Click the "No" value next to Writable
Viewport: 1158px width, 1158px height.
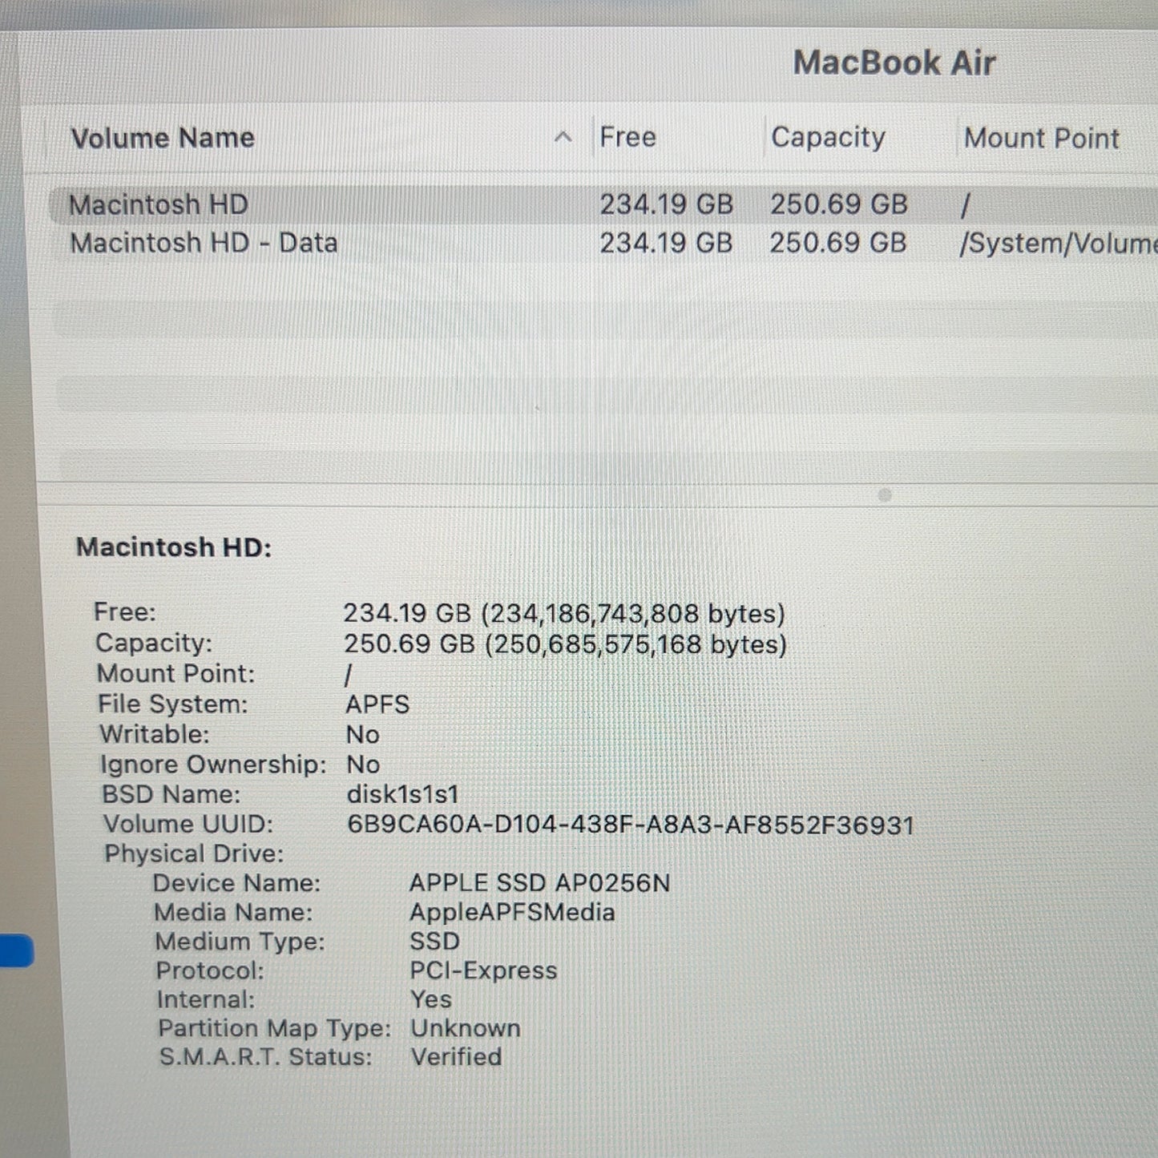point(363,735)
